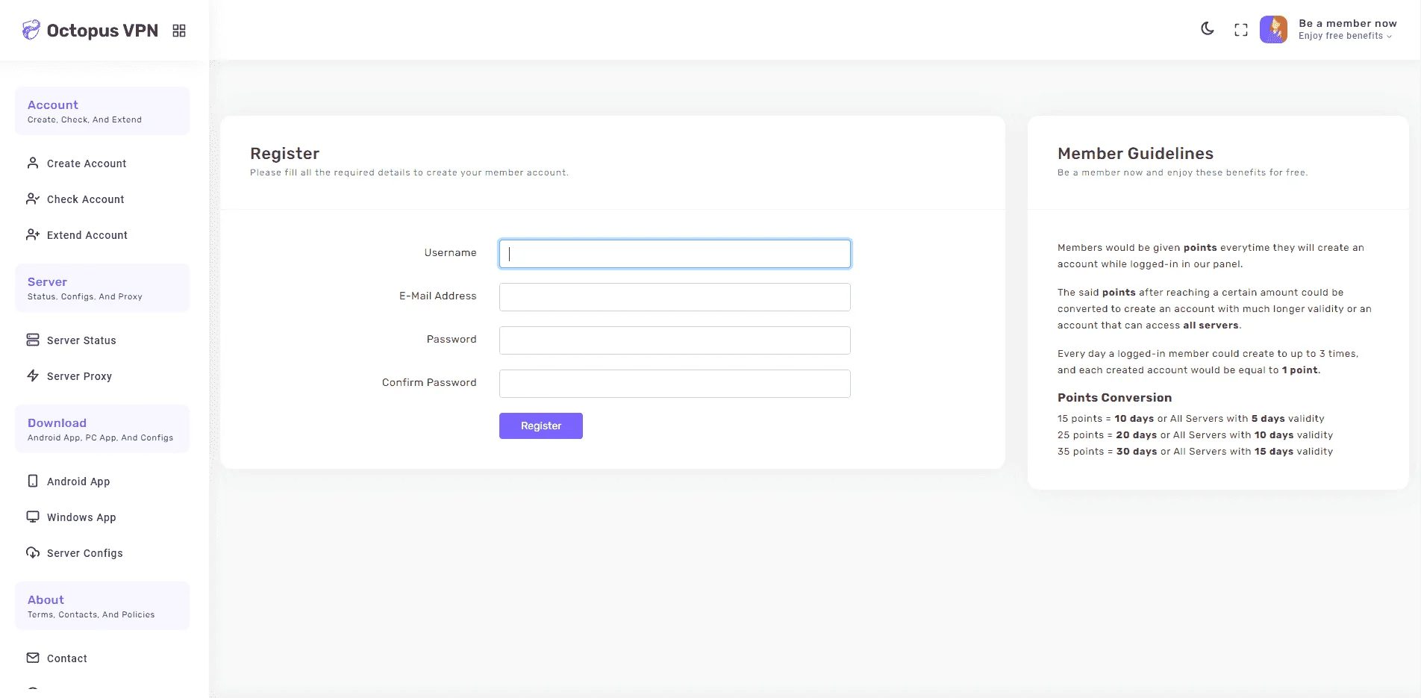Switch to dark mode with moon icon
Viewport: 1421px width, 698px height.
[x=1208, y=29]
